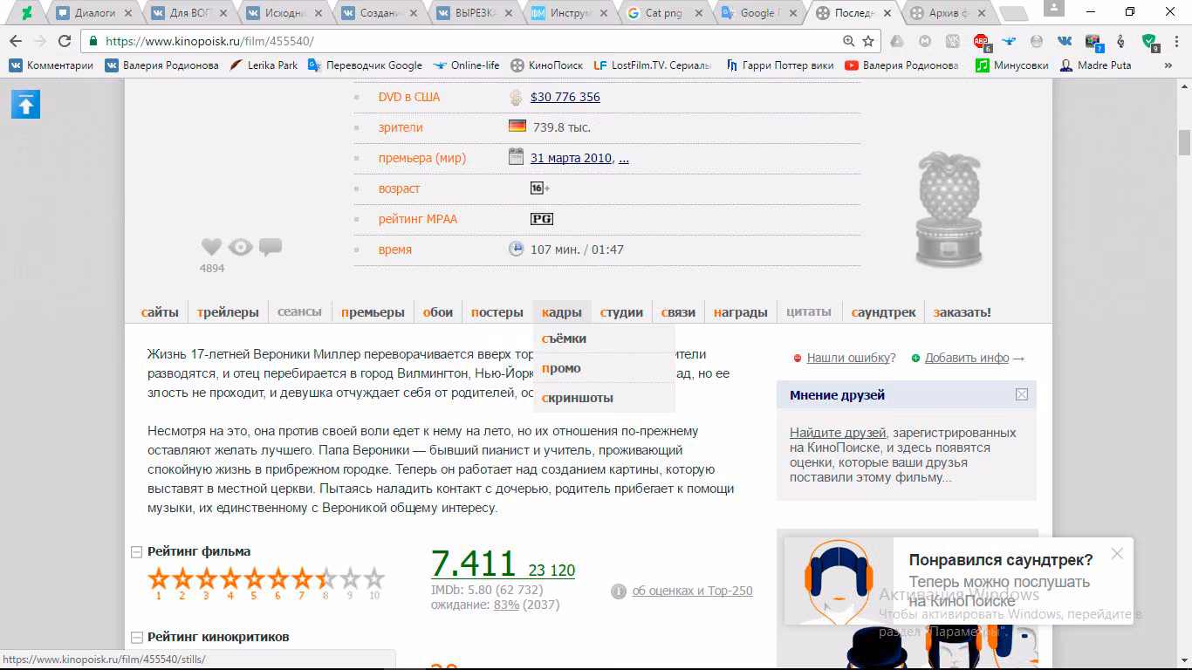
Task: Click the 'Добавить инфо' link
Action: point(967,358)
